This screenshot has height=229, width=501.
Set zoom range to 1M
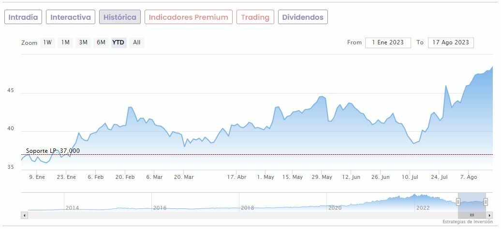pos(65,42)
